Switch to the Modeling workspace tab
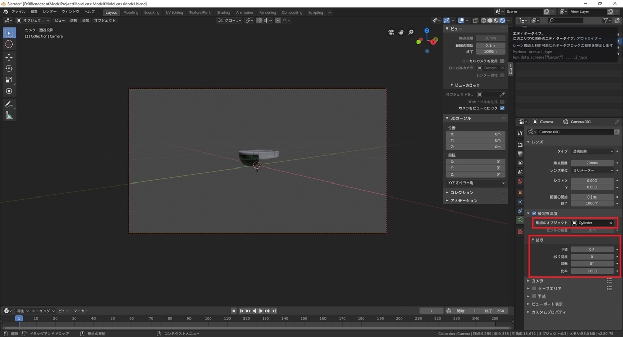 (131, 12)
